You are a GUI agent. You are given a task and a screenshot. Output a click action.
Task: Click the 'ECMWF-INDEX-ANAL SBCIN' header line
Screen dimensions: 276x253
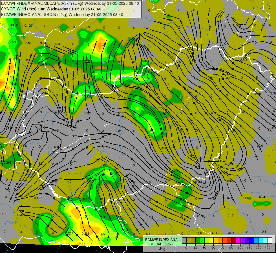point(62,15)
